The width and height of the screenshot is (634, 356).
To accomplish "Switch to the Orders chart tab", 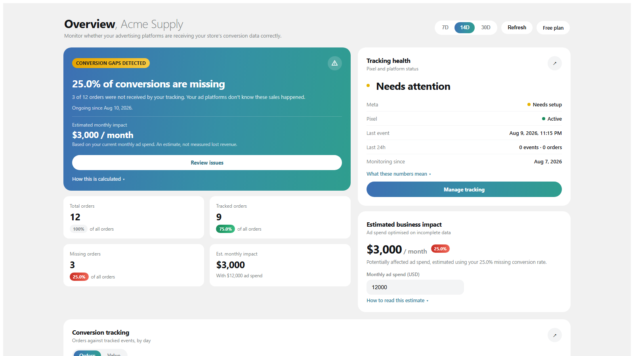I will point(87,354).
